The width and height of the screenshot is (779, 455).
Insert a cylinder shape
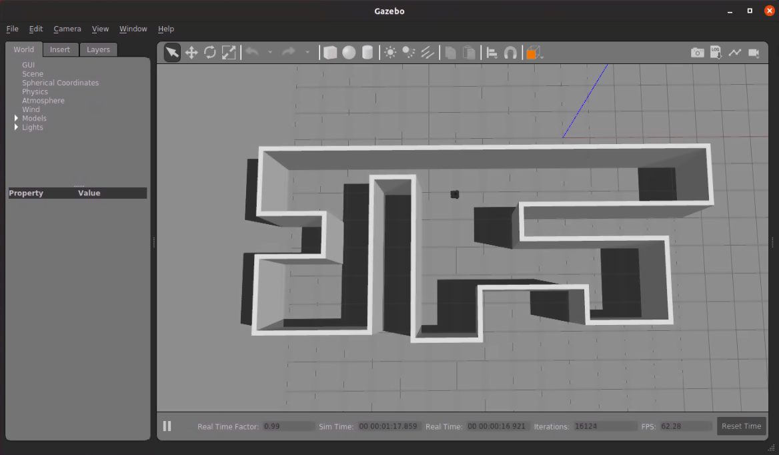click(x=367, y=53)
